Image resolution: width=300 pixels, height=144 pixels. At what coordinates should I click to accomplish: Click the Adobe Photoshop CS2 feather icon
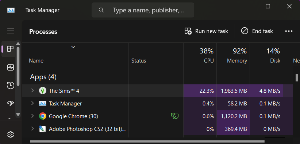43,129
